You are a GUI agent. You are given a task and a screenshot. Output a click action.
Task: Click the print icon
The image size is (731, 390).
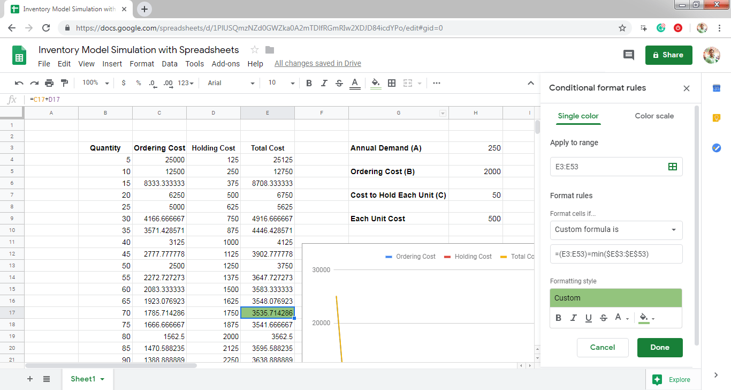[x=49, y=83]
